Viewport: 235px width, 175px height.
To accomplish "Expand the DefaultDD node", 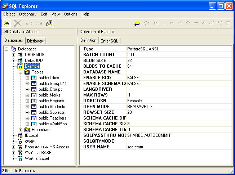I will click(13, 60).
